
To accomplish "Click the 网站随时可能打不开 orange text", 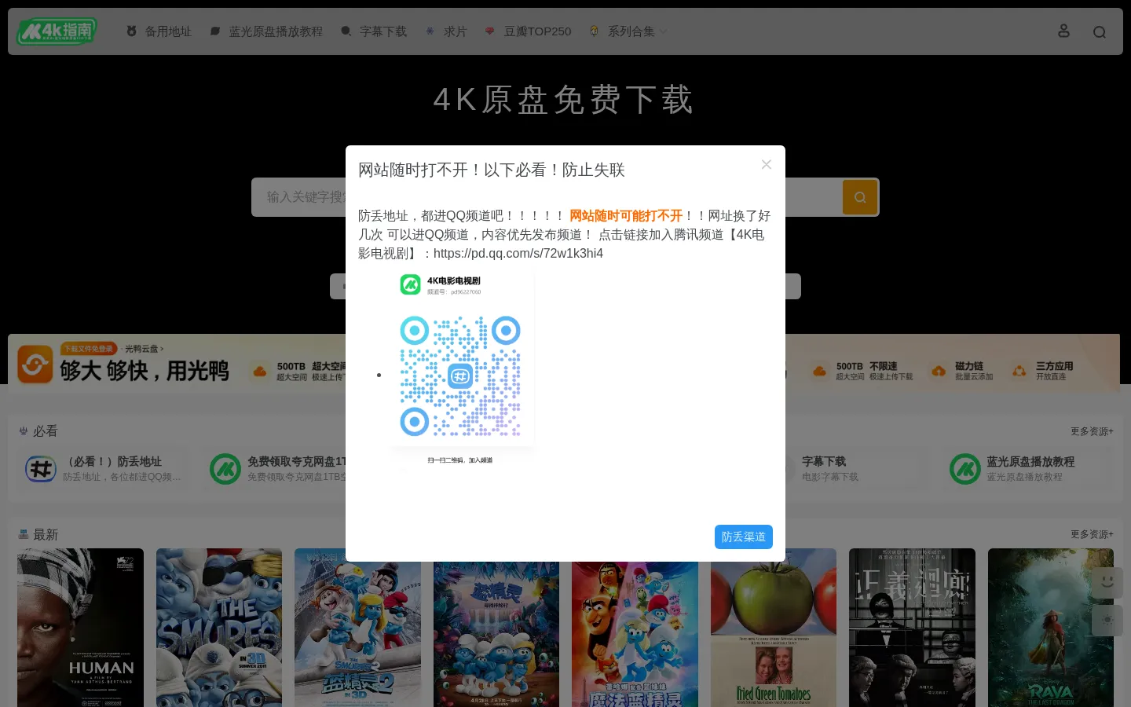I will [626, 215].
